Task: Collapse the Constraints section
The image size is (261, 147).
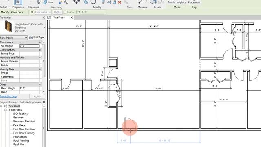Action: click(x=40, y=42)
